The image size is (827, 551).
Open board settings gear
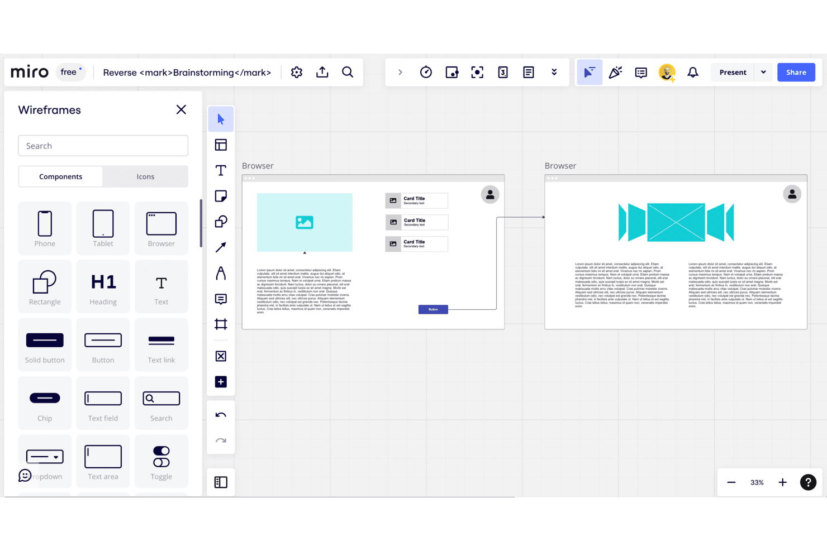(x=297, y=72)
